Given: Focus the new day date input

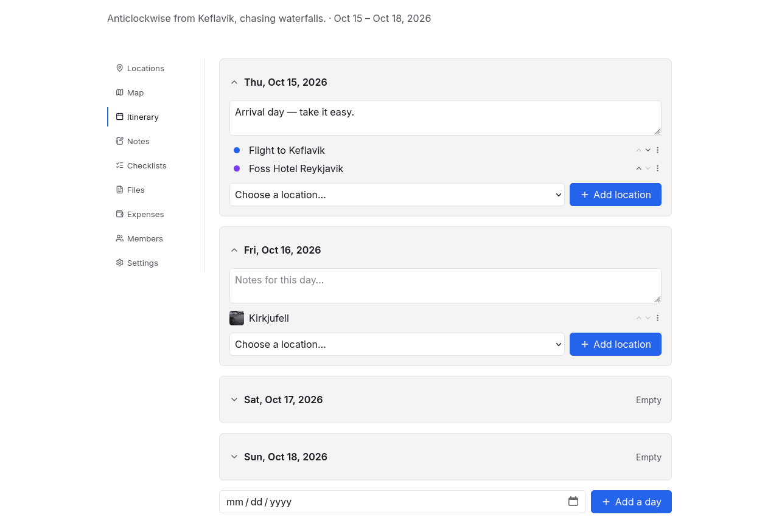Looking at the screenshot, I should (402, 502).
